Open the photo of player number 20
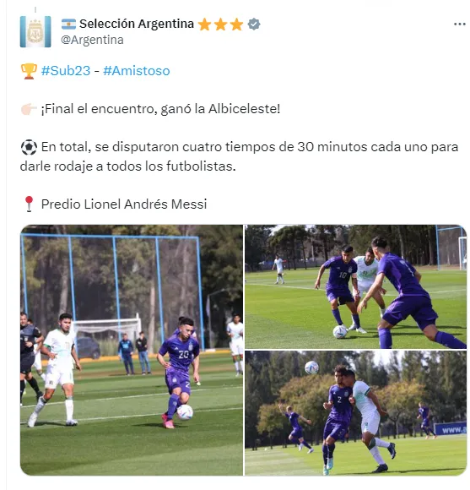 132,350
